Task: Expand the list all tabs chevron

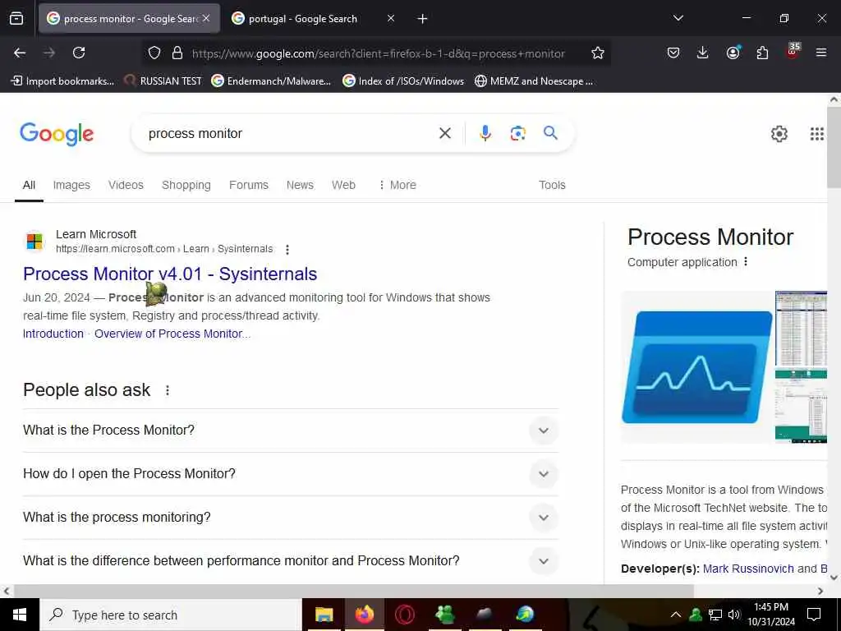Action: (x=678, y=18)
